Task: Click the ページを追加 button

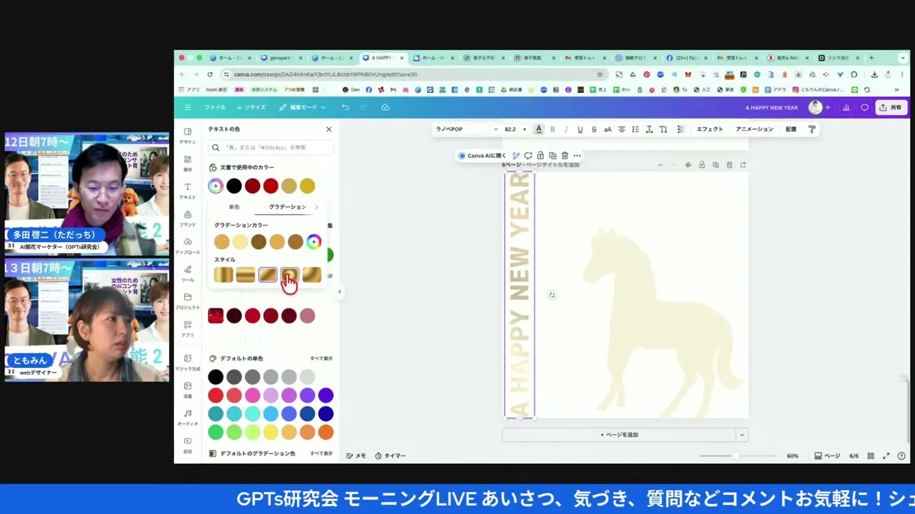Action: (x=619, y=435)
